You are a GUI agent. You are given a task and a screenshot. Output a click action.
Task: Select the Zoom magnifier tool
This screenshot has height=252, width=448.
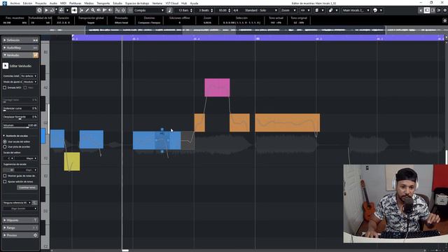93,10
